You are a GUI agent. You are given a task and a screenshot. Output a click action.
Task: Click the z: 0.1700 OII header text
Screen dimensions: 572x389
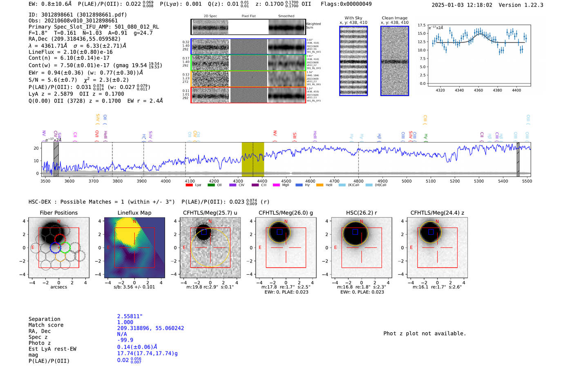point(283,4)
